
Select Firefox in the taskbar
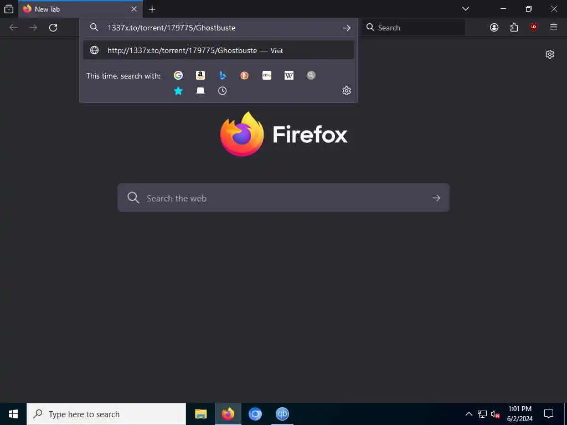(x=228, y=414)
